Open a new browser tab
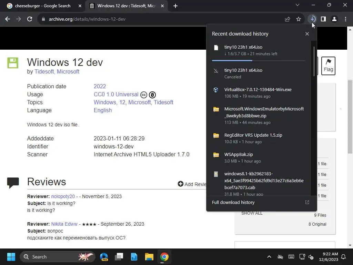This screenshot has width=353, height=265. (175, 6)
